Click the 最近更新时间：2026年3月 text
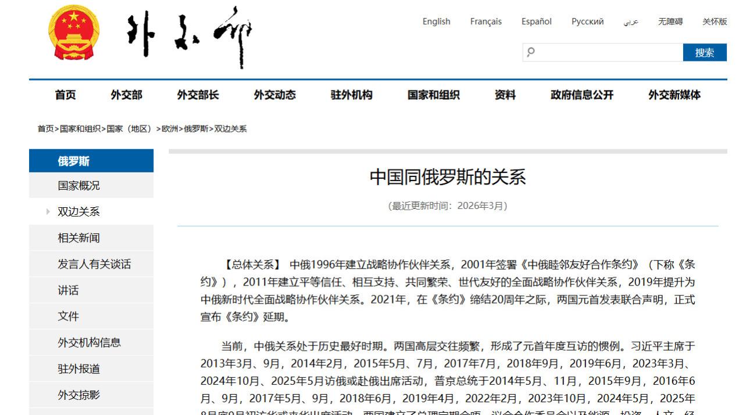Screen dimensions: 739x415 (x=448, y=205)
